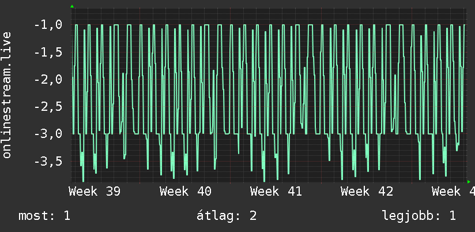Select the Week 41 axis label

[x=276, y=192]
